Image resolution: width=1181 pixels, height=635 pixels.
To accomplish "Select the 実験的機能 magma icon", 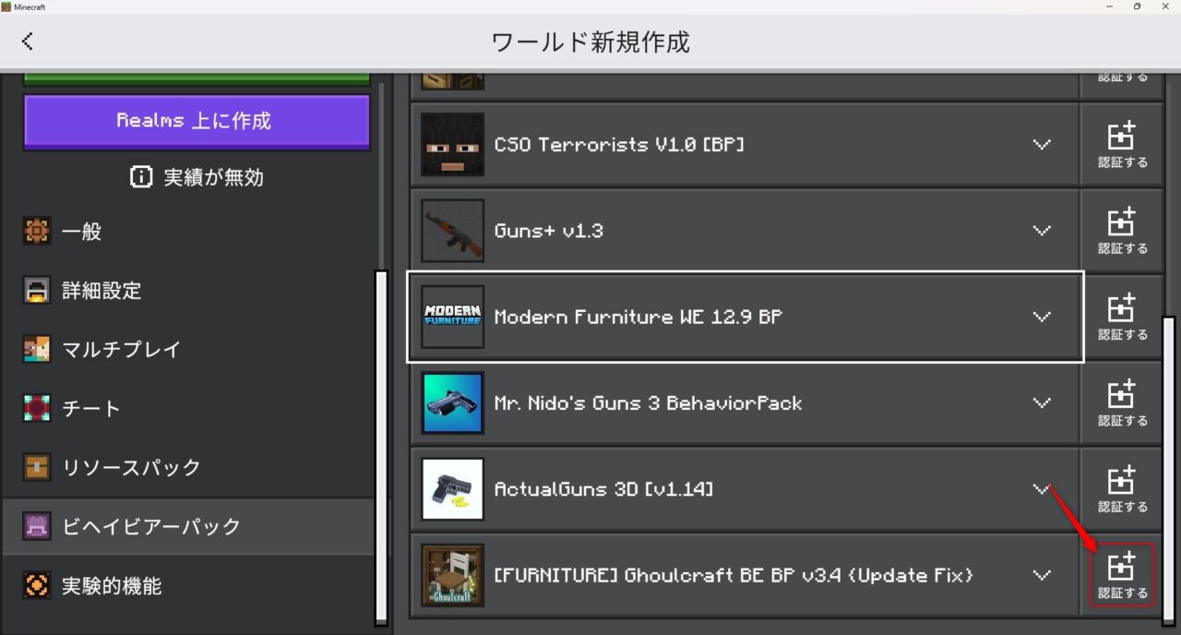I will (x=37, y=585).
